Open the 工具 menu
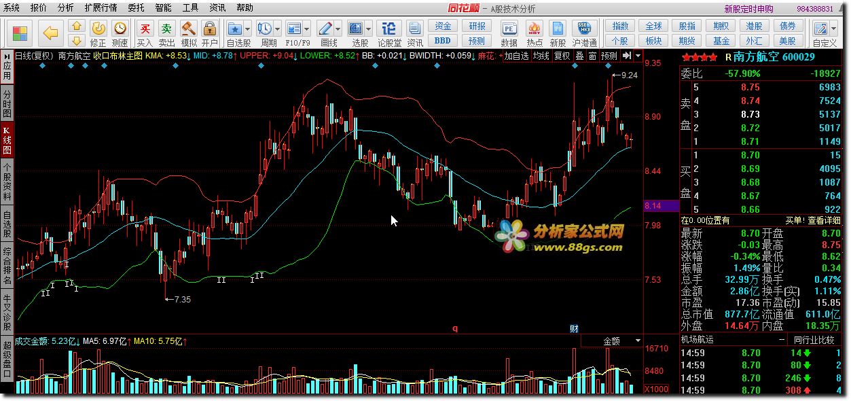 coord(190,8)
